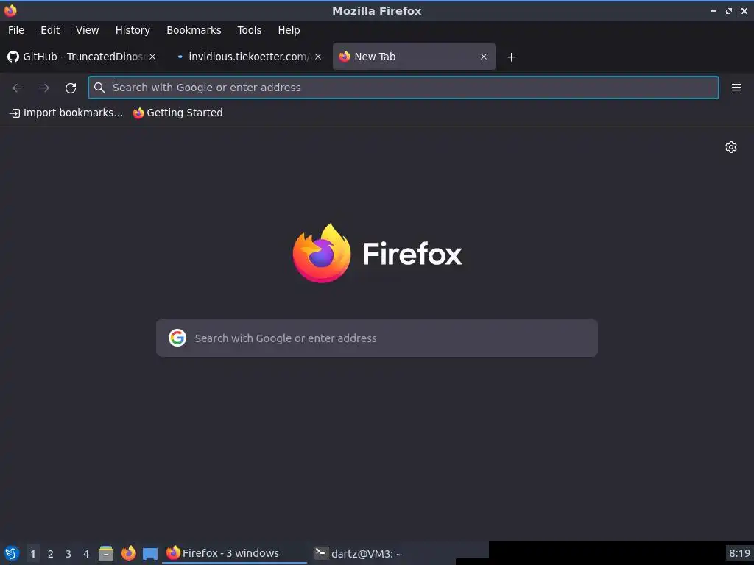The height and width of the screenshot is (565, 754).
Task: Switch to workspace 1 in taskbar
Action: (32, 554)
